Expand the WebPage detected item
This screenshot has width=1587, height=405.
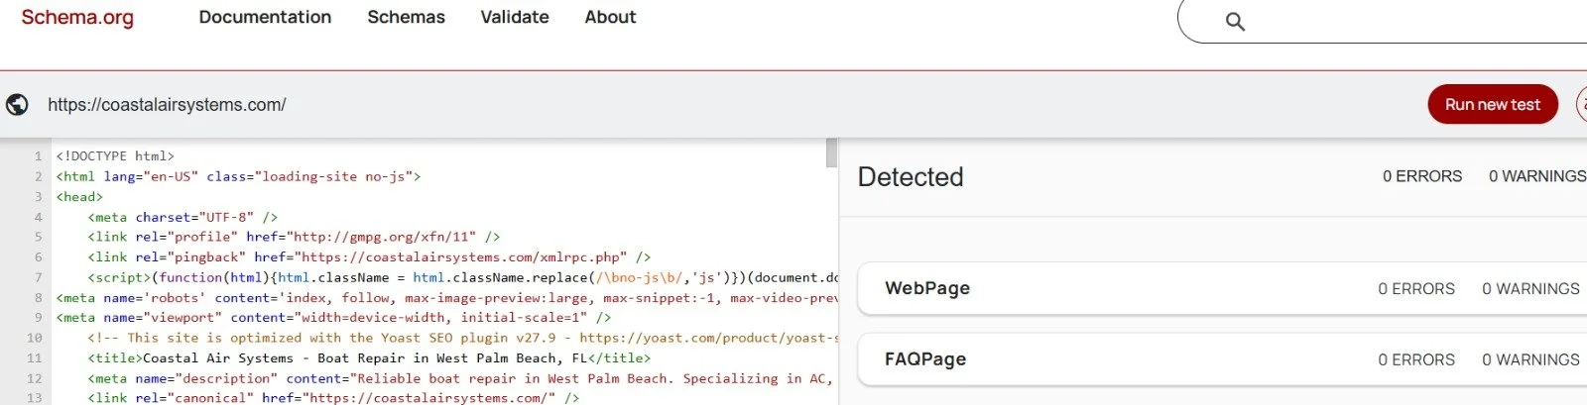click(x=1222, y=288)
